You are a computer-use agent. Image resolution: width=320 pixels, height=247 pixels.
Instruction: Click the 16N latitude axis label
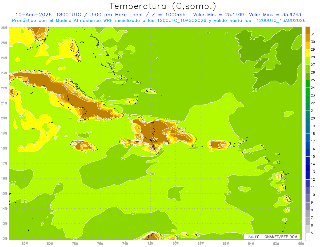[x=4, y=178]
